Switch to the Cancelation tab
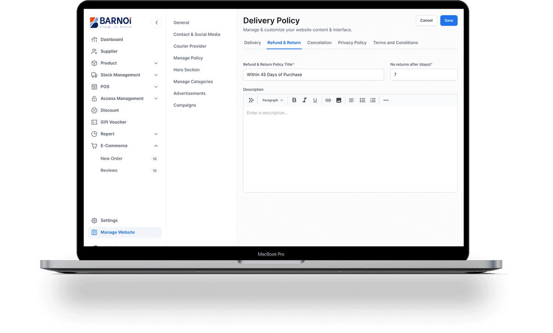This screenshot has height=333, width=553. (319, 43)
